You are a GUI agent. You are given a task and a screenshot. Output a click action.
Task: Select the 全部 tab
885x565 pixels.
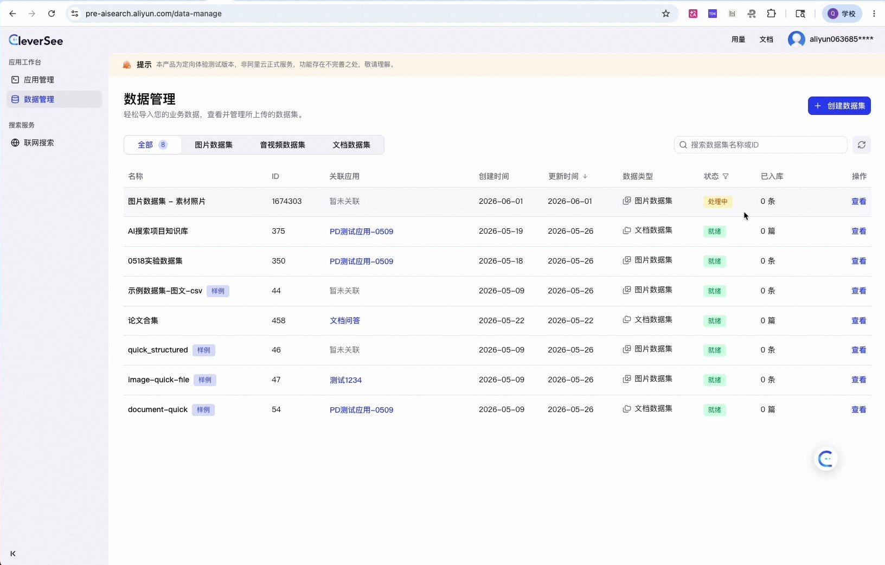click(x=152, y=145)
